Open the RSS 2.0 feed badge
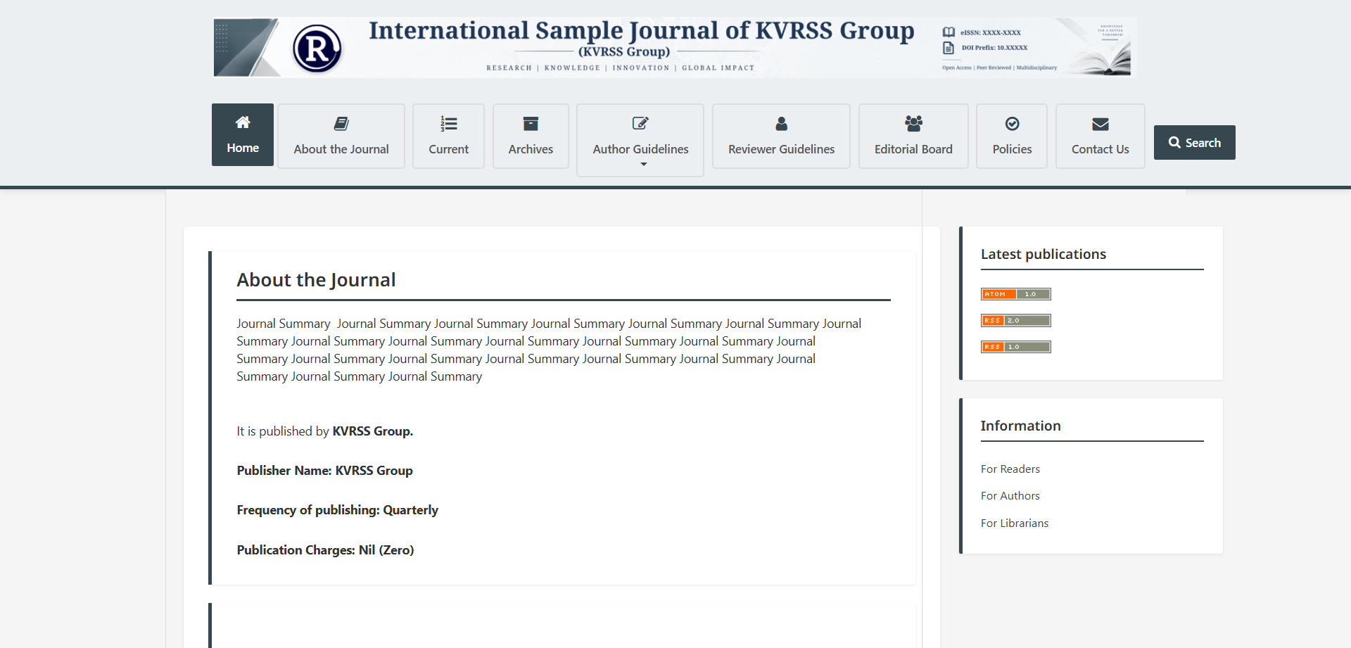 (x=1015, y=320)
